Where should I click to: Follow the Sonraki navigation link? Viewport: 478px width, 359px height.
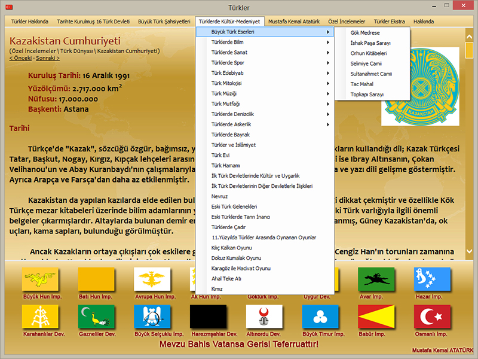coord(47,58)
